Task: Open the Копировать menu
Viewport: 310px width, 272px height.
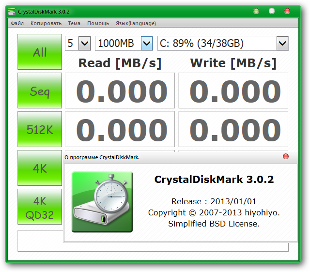Action: 46,23
